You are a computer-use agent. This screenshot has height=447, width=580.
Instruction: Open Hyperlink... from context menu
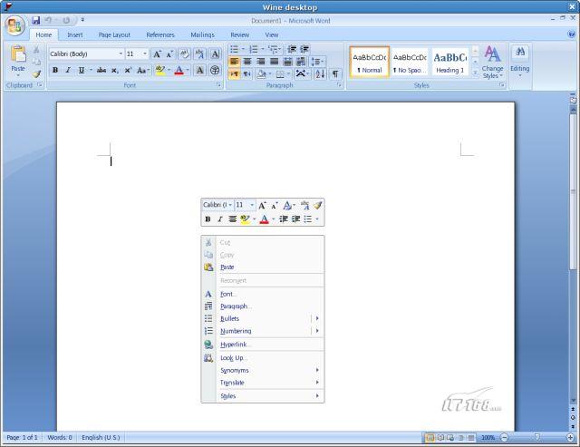(263, 345)
